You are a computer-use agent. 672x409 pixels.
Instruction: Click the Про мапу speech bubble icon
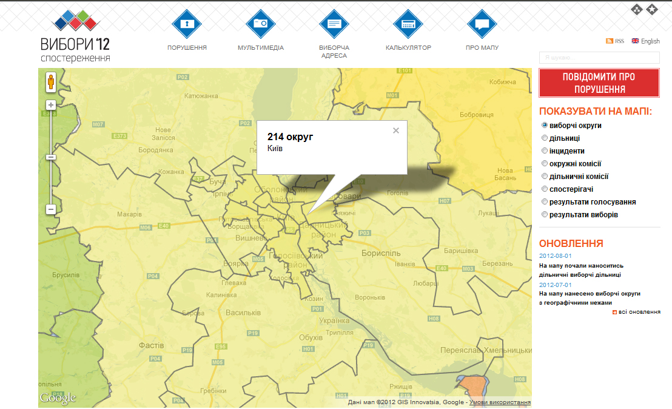482,24
